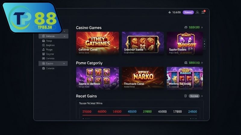This screenshot has height=135, width=241.
Task: Click the wallet icon in Pome Catgoriiy header
Action: point(186,63)
